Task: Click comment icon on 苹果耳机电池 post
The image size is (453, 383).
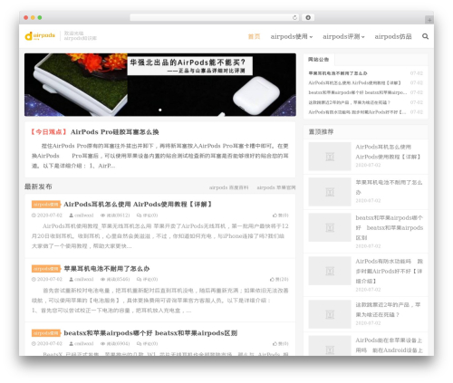Action: (139, 279)
